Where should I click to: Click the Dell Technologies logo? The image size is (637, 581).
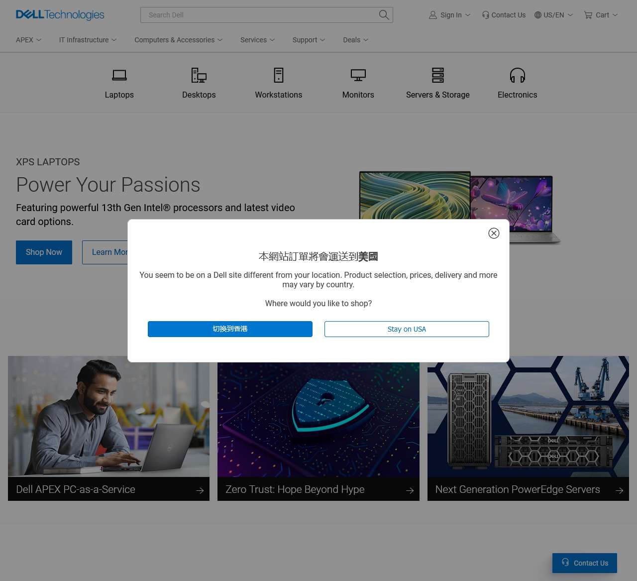60,15
